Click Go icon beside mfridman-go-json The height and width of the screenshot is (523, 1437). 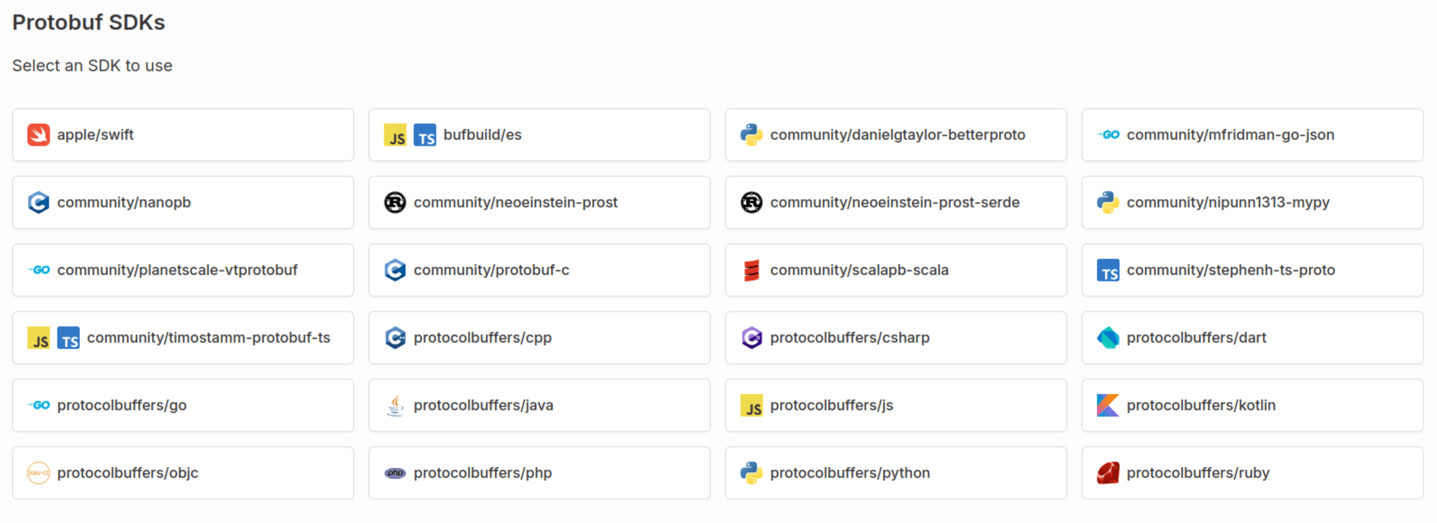pos(1108,135)
